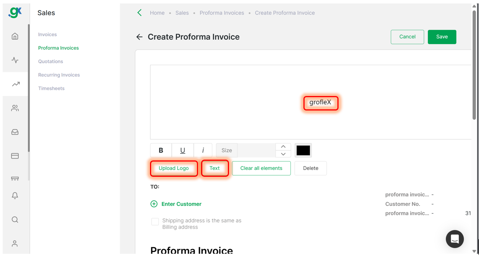Viewport: 479px width, 261px height.
Task: Open the black text color swatch
Action: coord(303,150)
